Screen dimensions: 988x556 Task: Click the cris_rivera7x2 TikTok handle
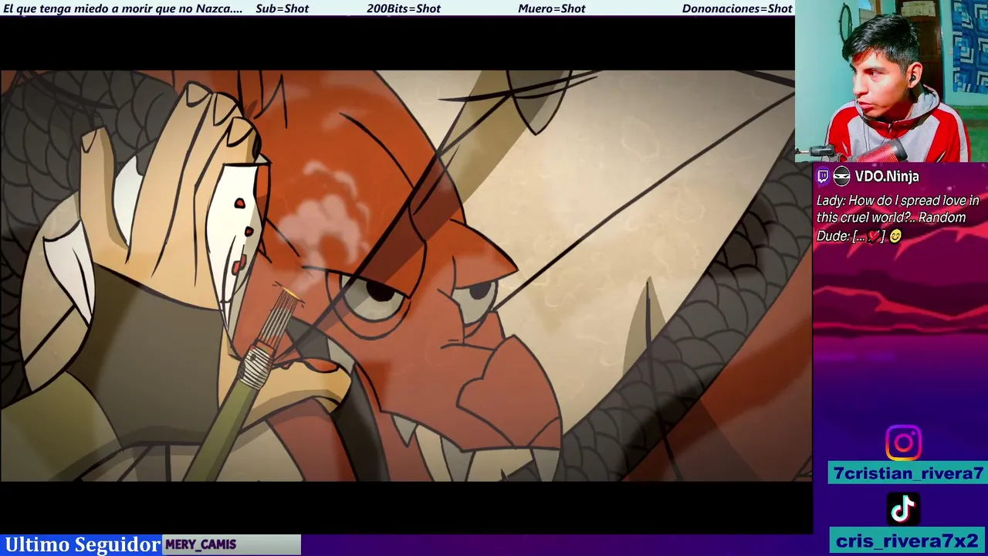pos(907,541)
